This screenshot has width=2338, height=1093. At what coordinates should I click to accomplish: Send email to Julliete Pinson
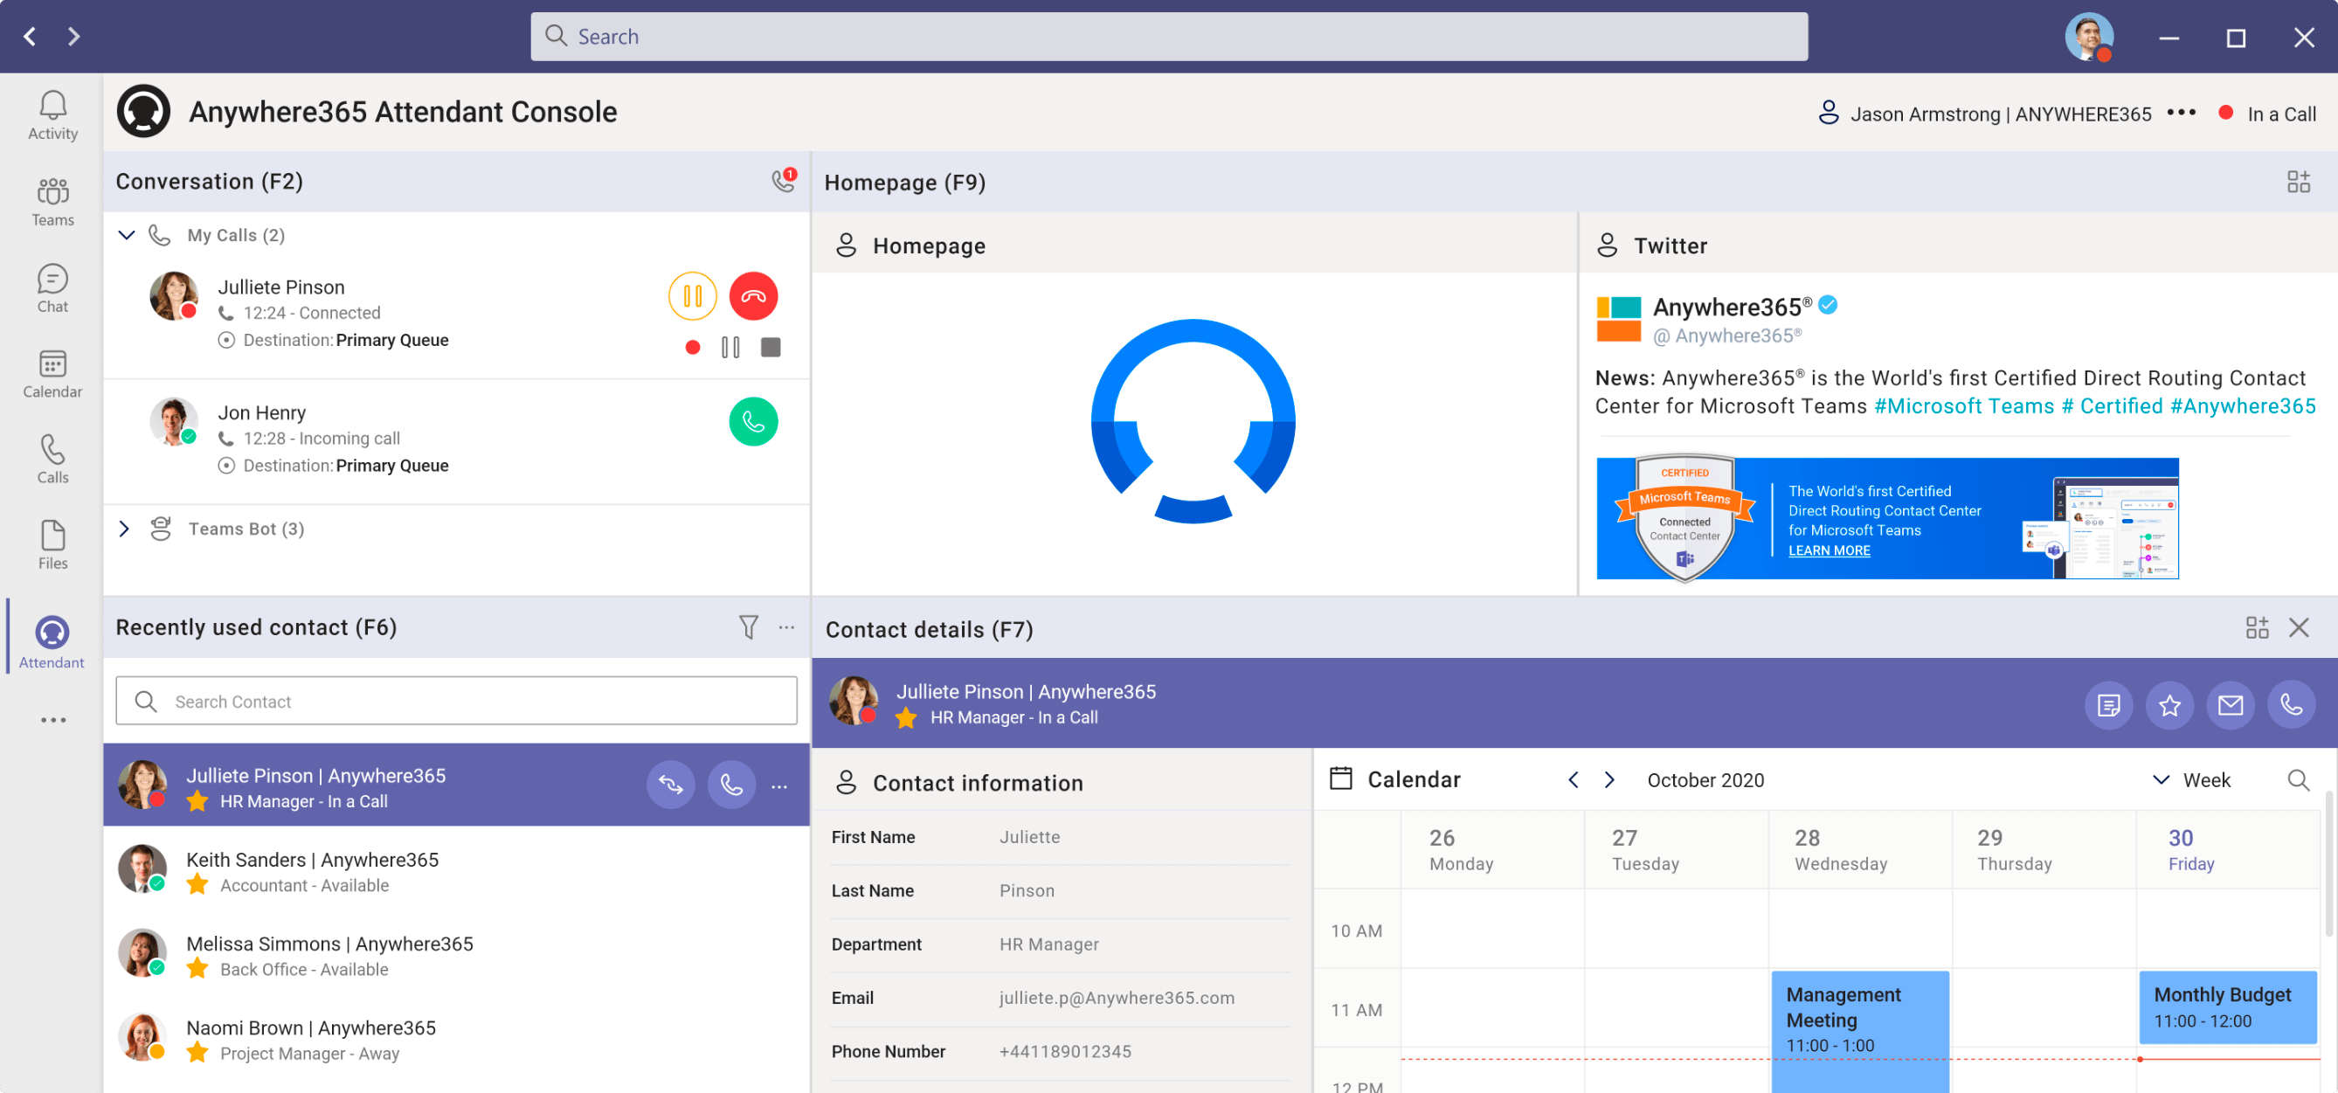click(x=2230, y=704)
